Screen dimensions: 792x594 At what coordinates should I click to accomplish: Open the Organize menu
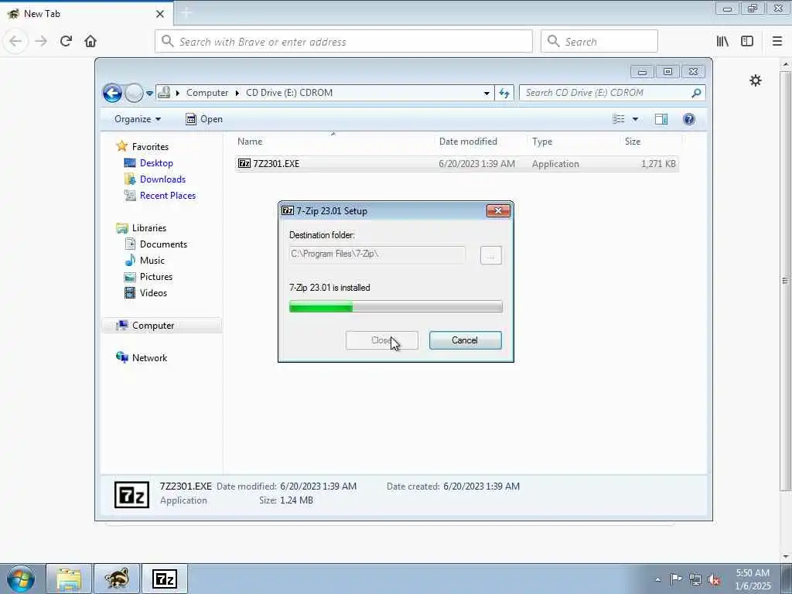tap(138, 119)
